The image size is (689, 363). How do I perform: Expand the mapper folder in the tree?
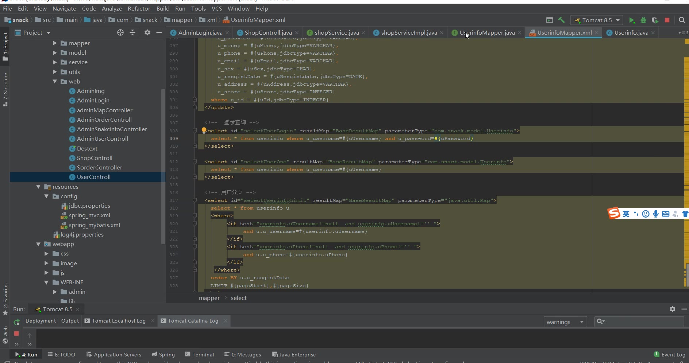coord(55,43)
